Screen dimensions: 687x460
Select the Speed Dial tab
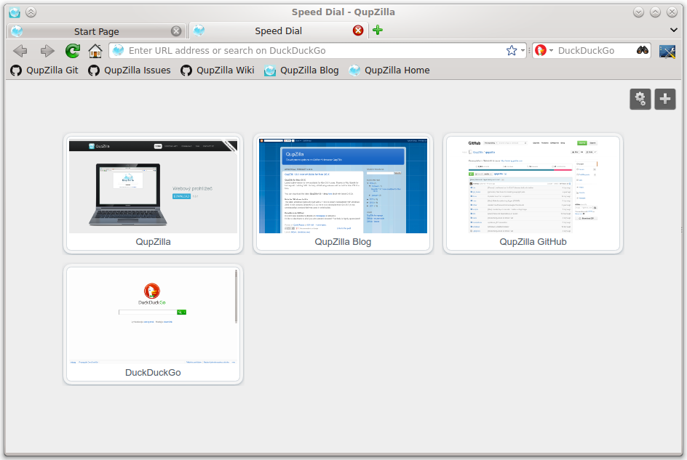279,31
